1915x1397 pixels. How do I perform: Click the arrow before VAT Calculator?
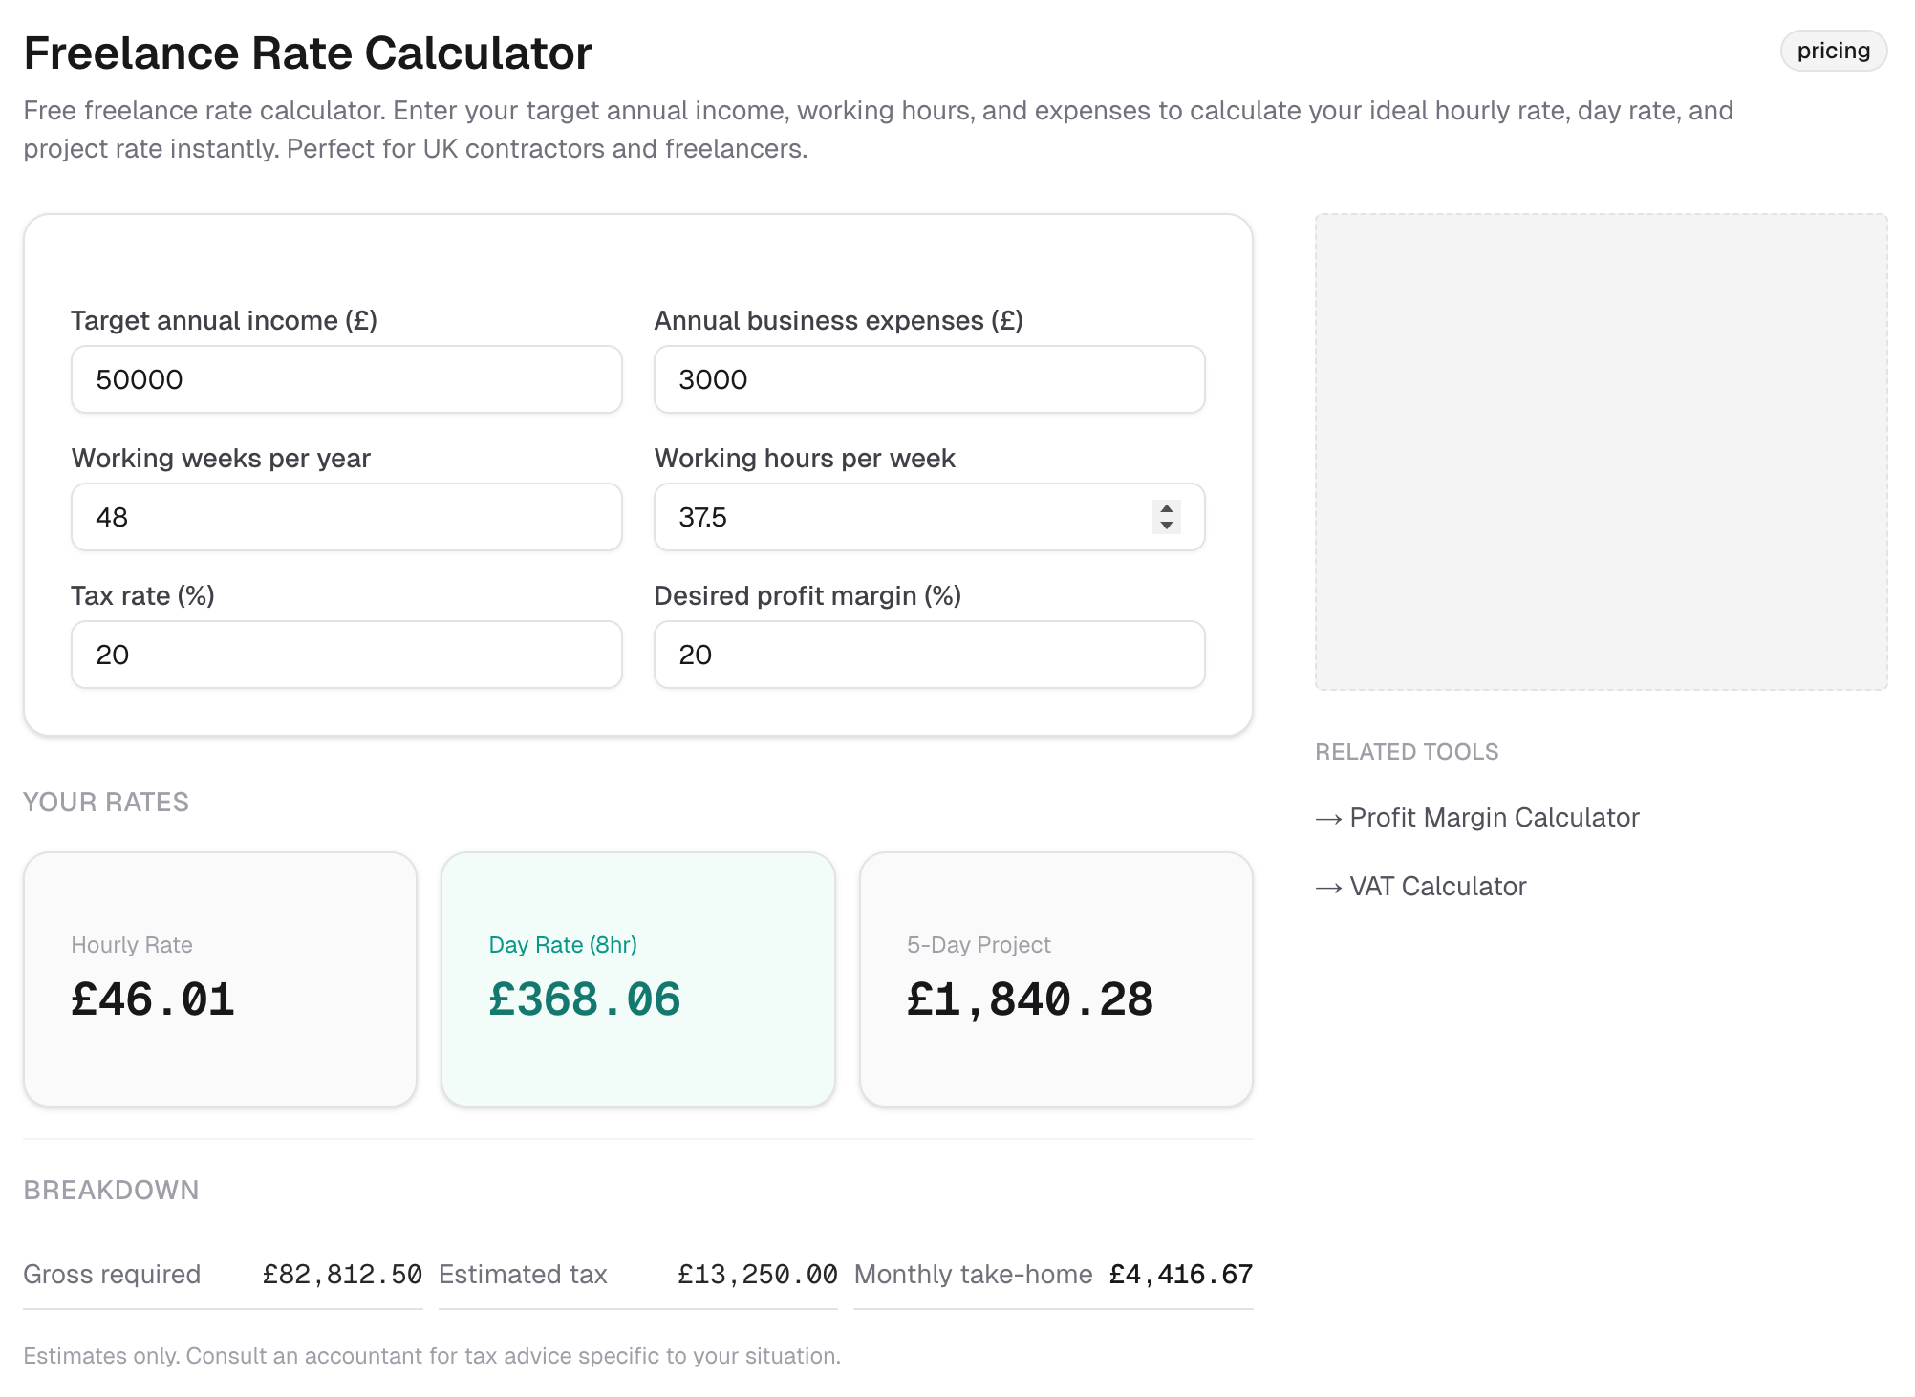1328,888
